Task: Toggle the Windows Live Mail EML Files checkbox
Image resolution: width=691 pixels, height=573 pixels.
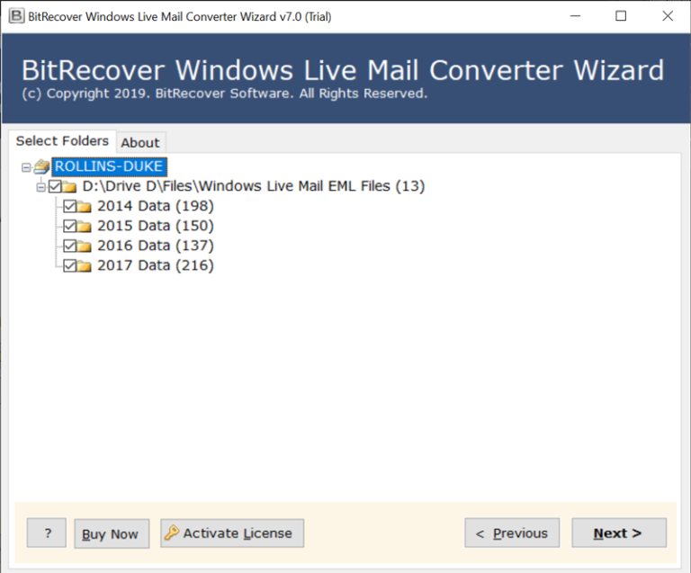Action: pyautogui.click(x=55, y=186)
